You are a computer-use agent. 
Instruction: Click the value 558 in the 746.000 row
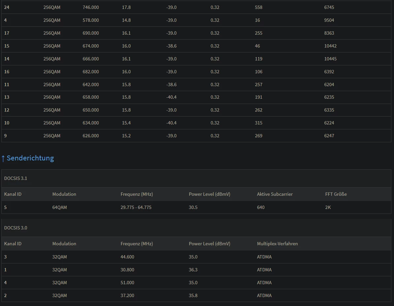258,7
